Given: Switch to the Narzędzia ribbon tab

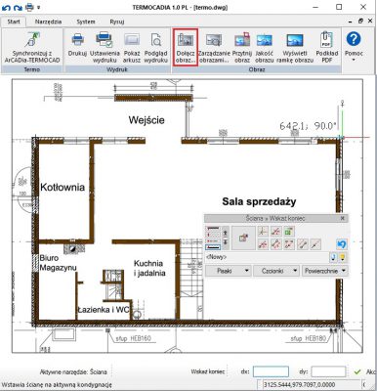Looking at the screenshot, I should 48,22.
